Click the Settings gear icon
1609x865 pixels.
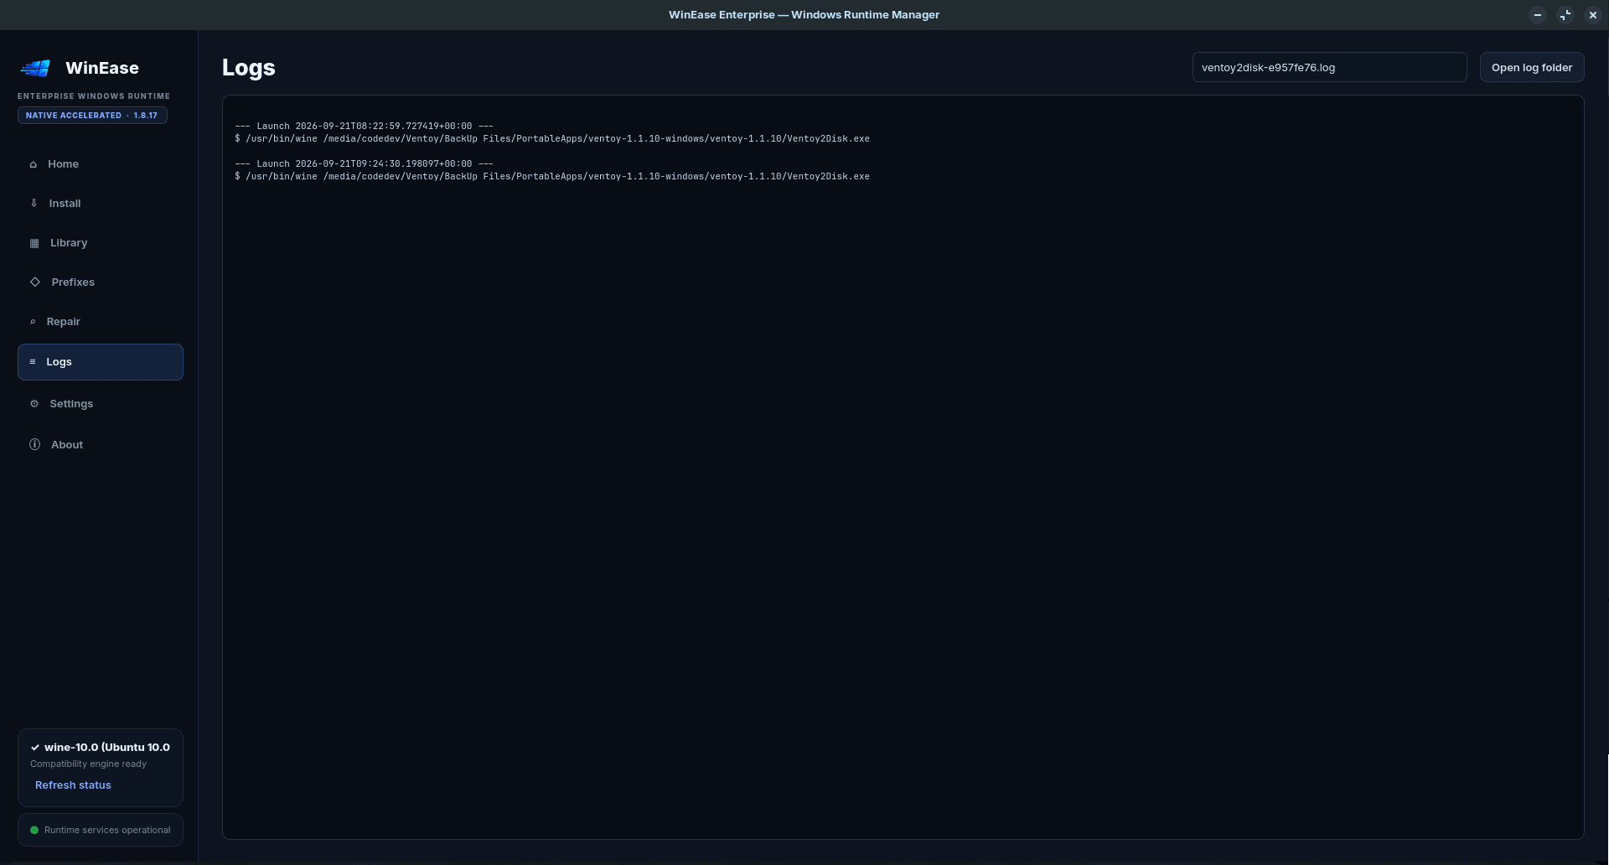(34, 404)
